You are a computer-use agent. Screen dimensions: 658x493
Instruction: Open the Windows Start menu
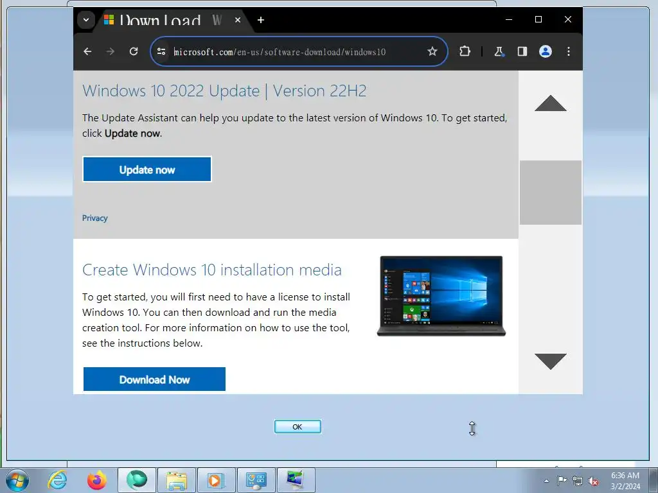tap(17, 480)
